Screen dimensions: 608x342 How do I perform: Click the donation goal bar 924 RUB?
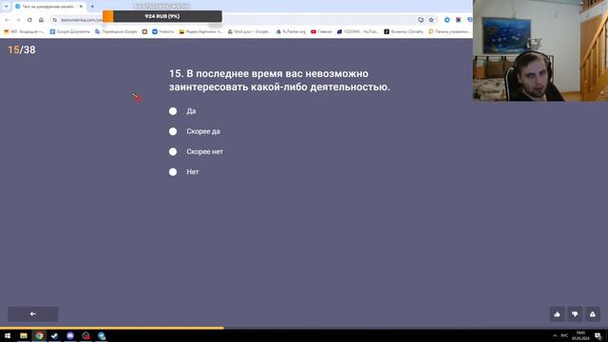tap(162, 16)
